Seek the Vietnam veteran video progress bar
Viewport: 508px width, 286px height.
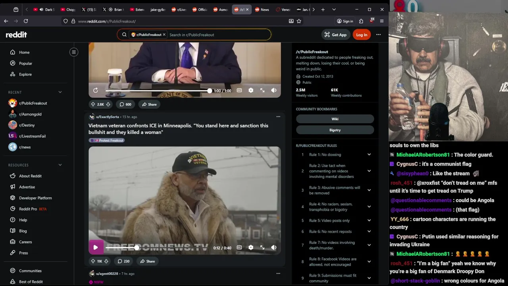click(157, 247)
